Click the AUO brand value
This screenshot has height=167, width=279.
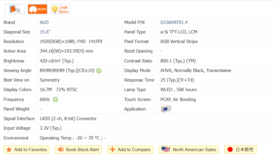[x=44, y=22]
